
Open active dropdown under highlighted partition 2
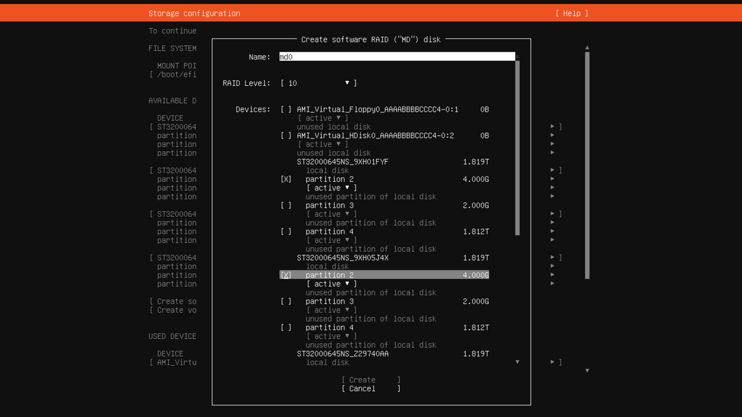[332, 284]
